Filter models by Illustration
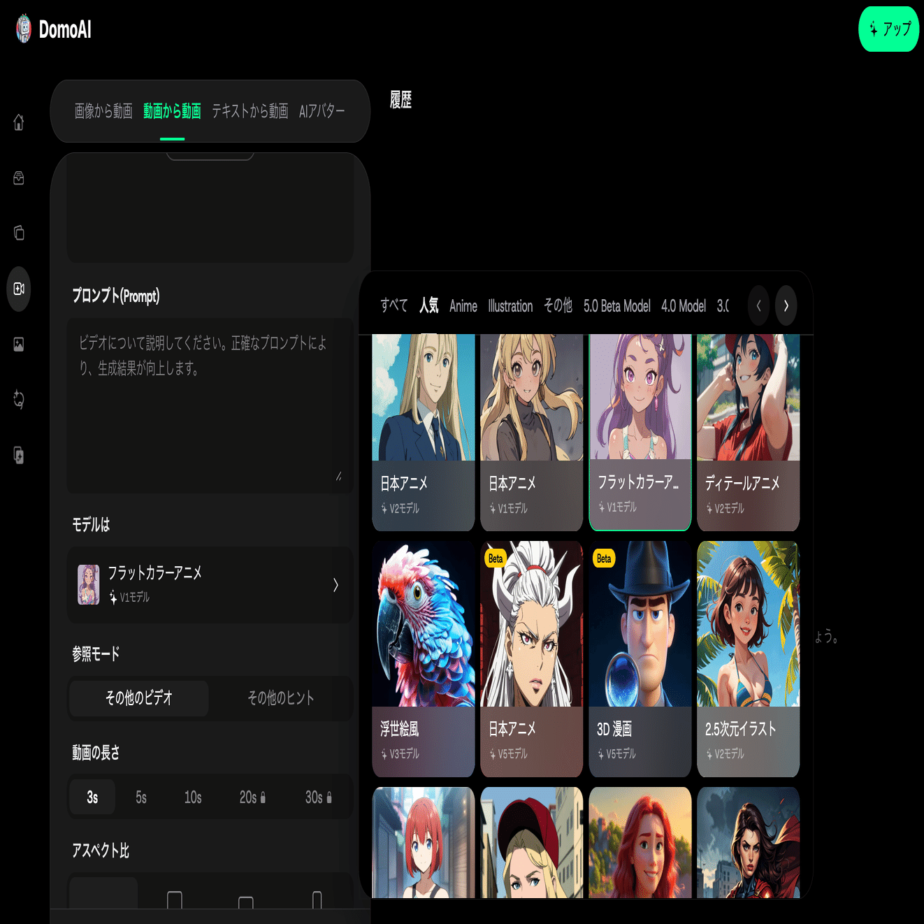Image resolution: width=924 pixels, height=924 pixels. [x=510, y=305]
